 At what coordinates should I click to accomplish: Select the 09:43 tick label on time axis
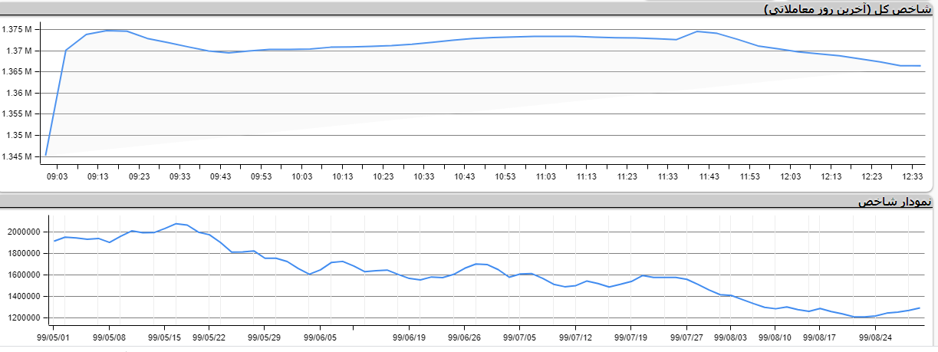220,176
